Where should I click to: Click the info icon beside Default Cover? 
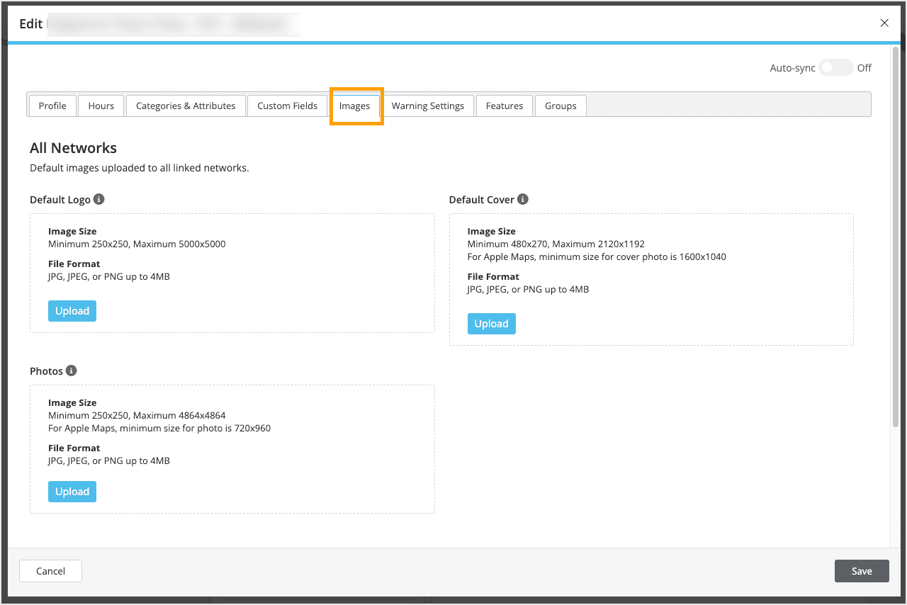coord(522,199)
